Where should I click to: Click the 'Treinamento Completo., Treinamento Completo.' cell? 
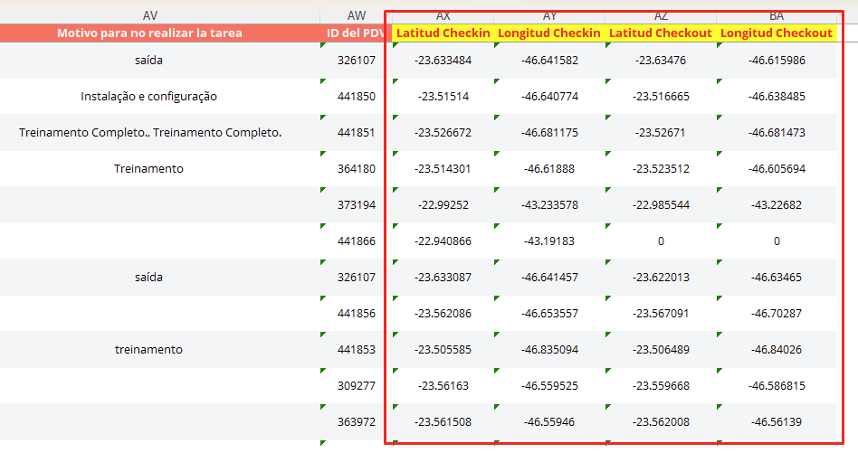coord(150,133)
